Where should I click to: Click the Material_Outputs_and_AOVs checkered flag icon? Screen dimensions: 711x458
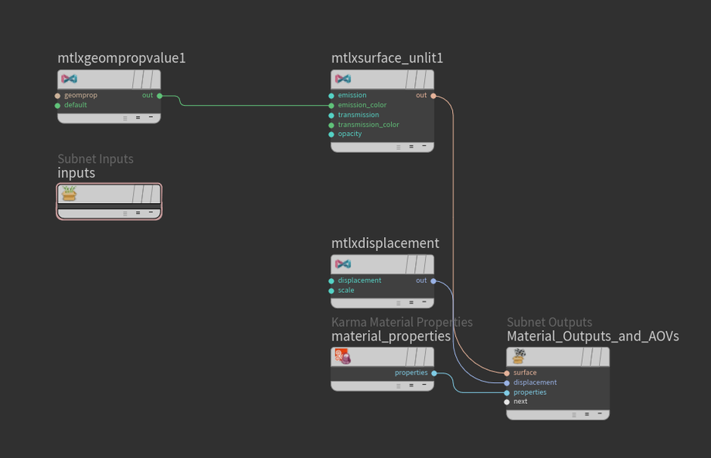pos(519,356)
